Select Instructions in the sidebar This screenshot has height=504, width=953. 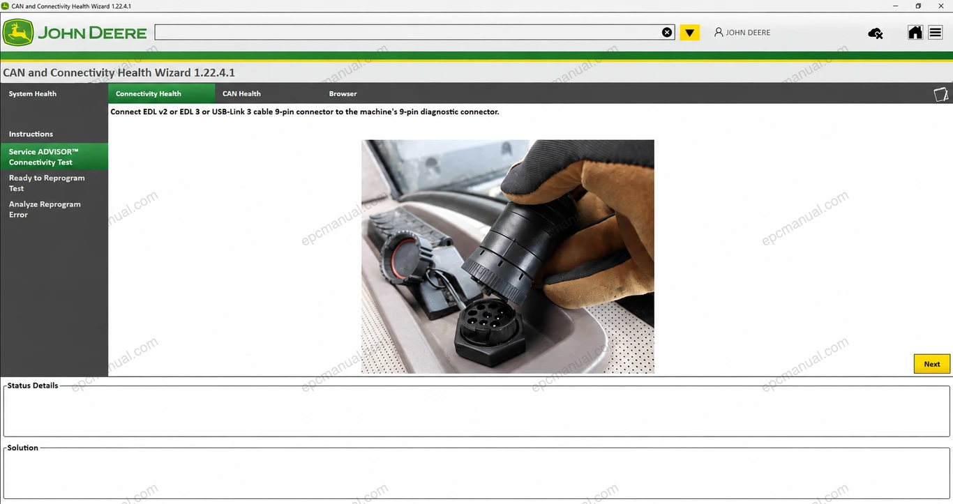coord(31,134)
